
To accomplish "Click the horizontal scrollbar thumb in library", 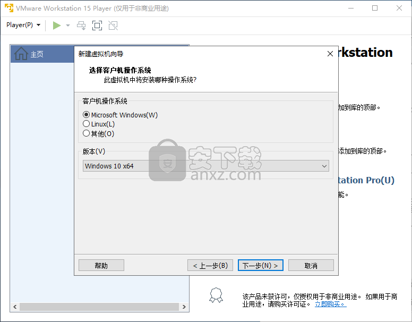I will (99, 307).
